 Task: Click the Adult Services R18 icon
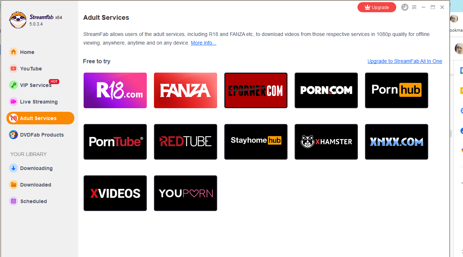tap(13, 118)
